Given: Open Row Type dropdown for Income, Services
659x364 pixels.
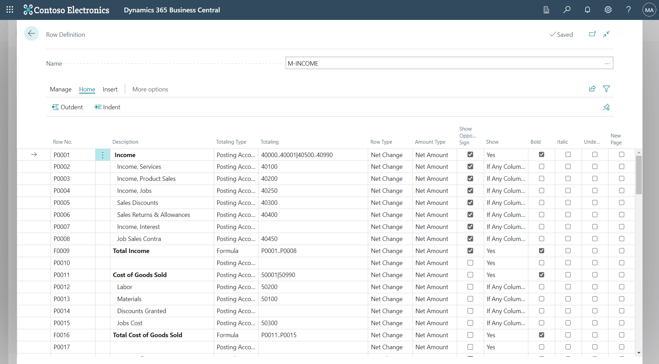Looking at the screenshot, I should click(x=390, y=167).
